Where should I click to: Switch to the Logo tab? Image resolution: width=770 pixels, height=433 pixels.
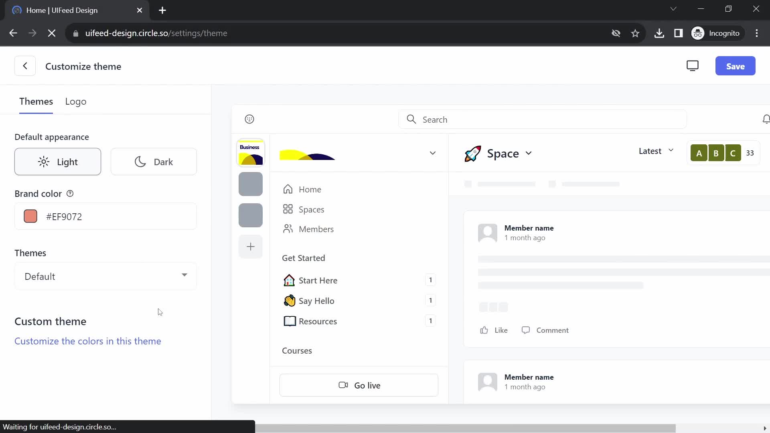(x=76, y=101)
